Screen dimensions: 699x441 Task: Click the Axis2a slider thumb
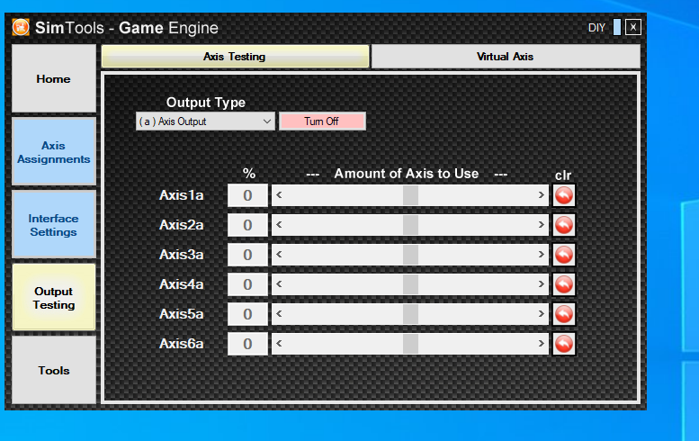(410, 225)
